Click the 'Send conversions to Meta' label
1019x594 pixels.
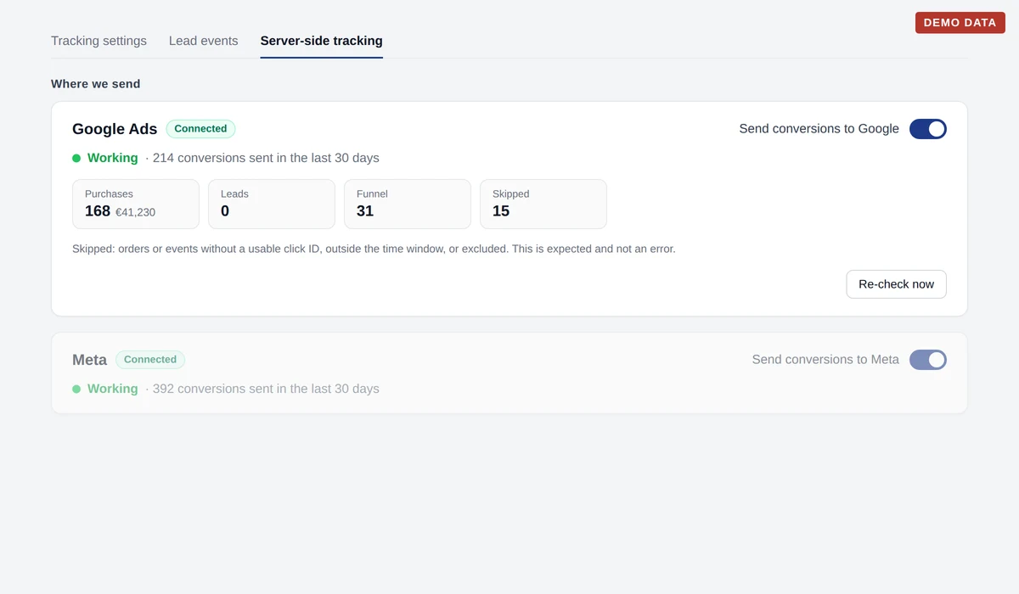point(825,360)
